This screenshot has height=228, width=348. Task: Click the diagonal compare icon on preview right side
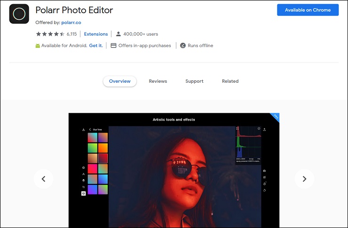pyautogui.click(x=264, y=177)
